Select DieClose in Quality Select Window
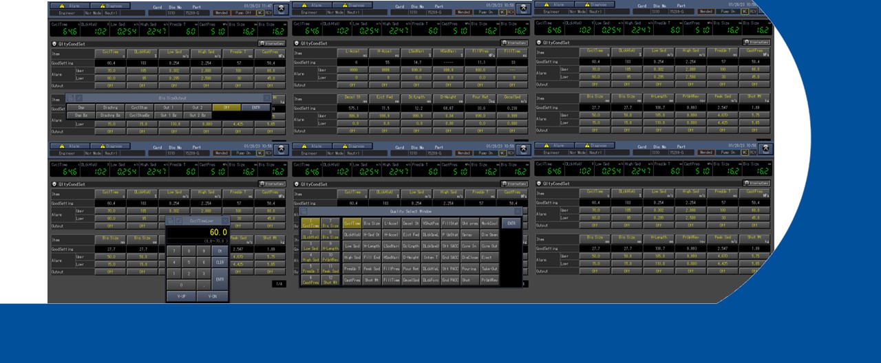 click(x=470, y=257)
